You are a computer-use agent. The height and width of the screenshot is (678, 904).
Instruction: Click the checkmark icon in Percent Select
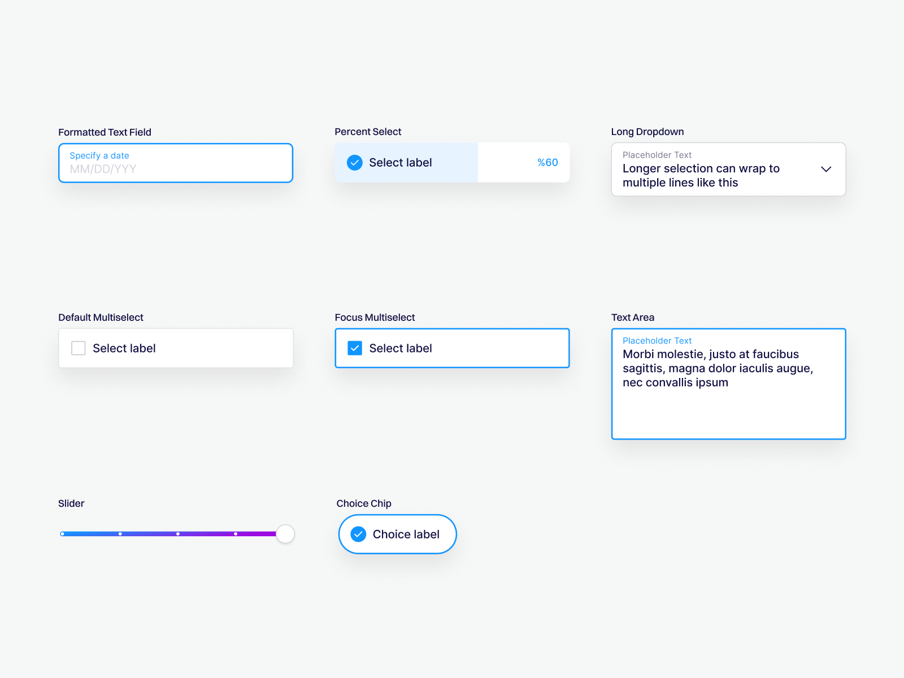click(x=354, y=162)
